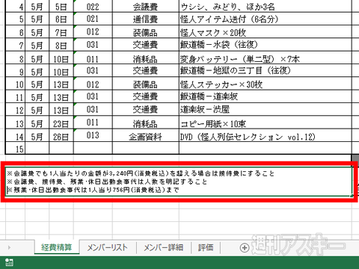This screenshot has width=359, height=269.
Task: Select the notes text box starting with ※会議費でも
Action: (x=179, y=182)
